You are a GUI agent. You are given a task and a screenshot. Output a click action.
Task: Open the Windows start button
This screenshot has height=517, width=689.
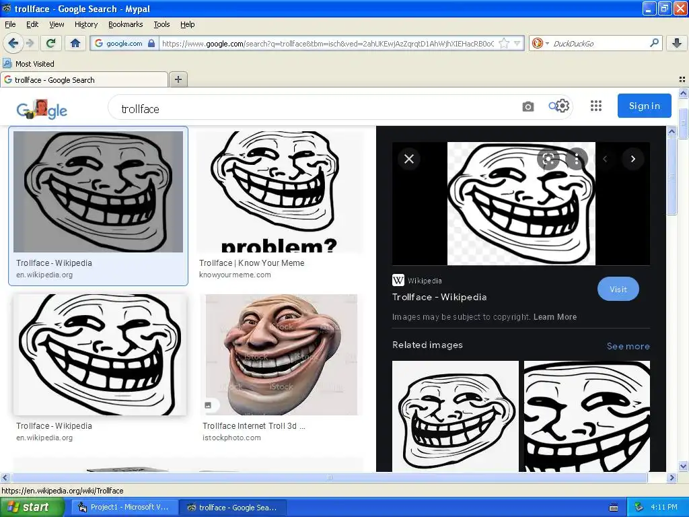(32, 507)
